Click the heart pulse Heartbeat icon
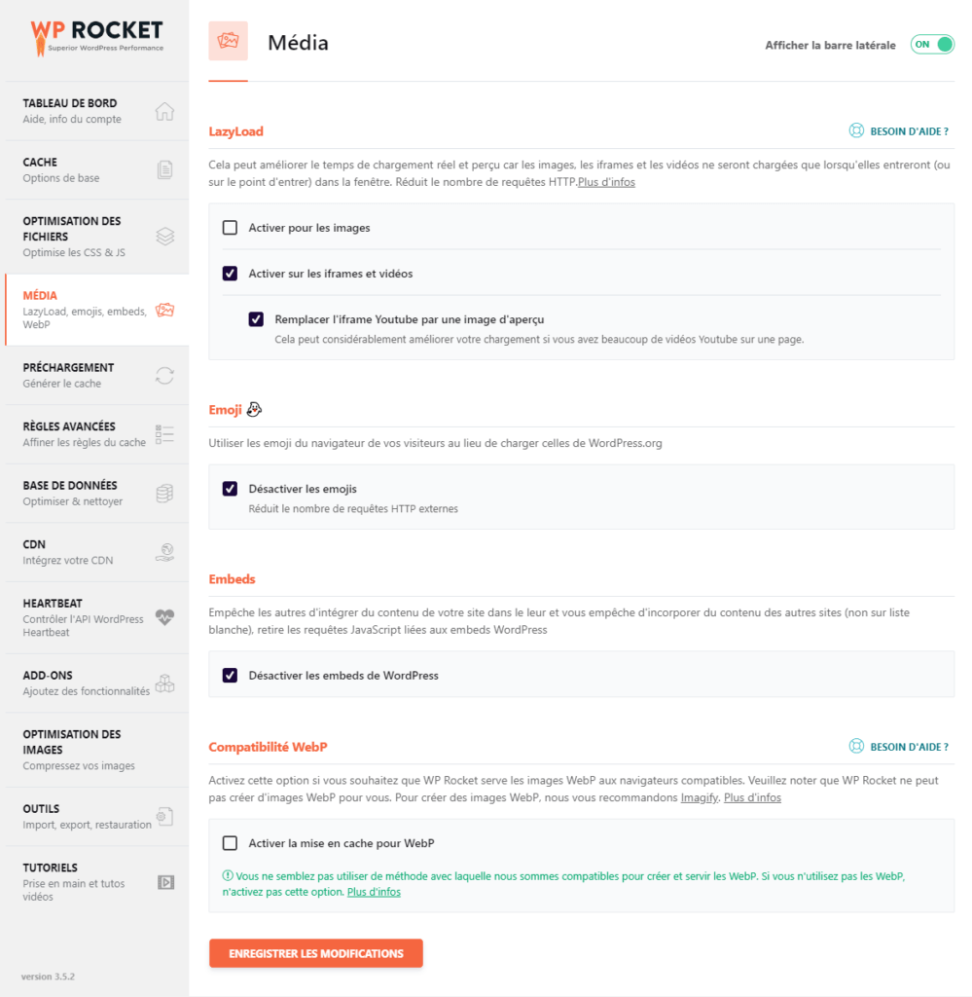This screenshot has height=997, width=972. tap(164, 616)
